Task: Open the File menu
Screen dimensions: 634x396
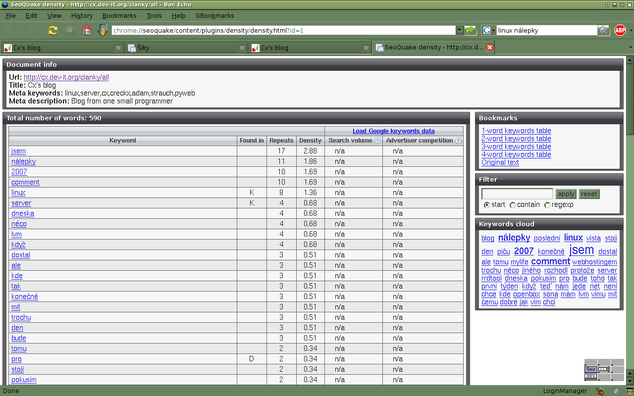Action: [11, 15]
